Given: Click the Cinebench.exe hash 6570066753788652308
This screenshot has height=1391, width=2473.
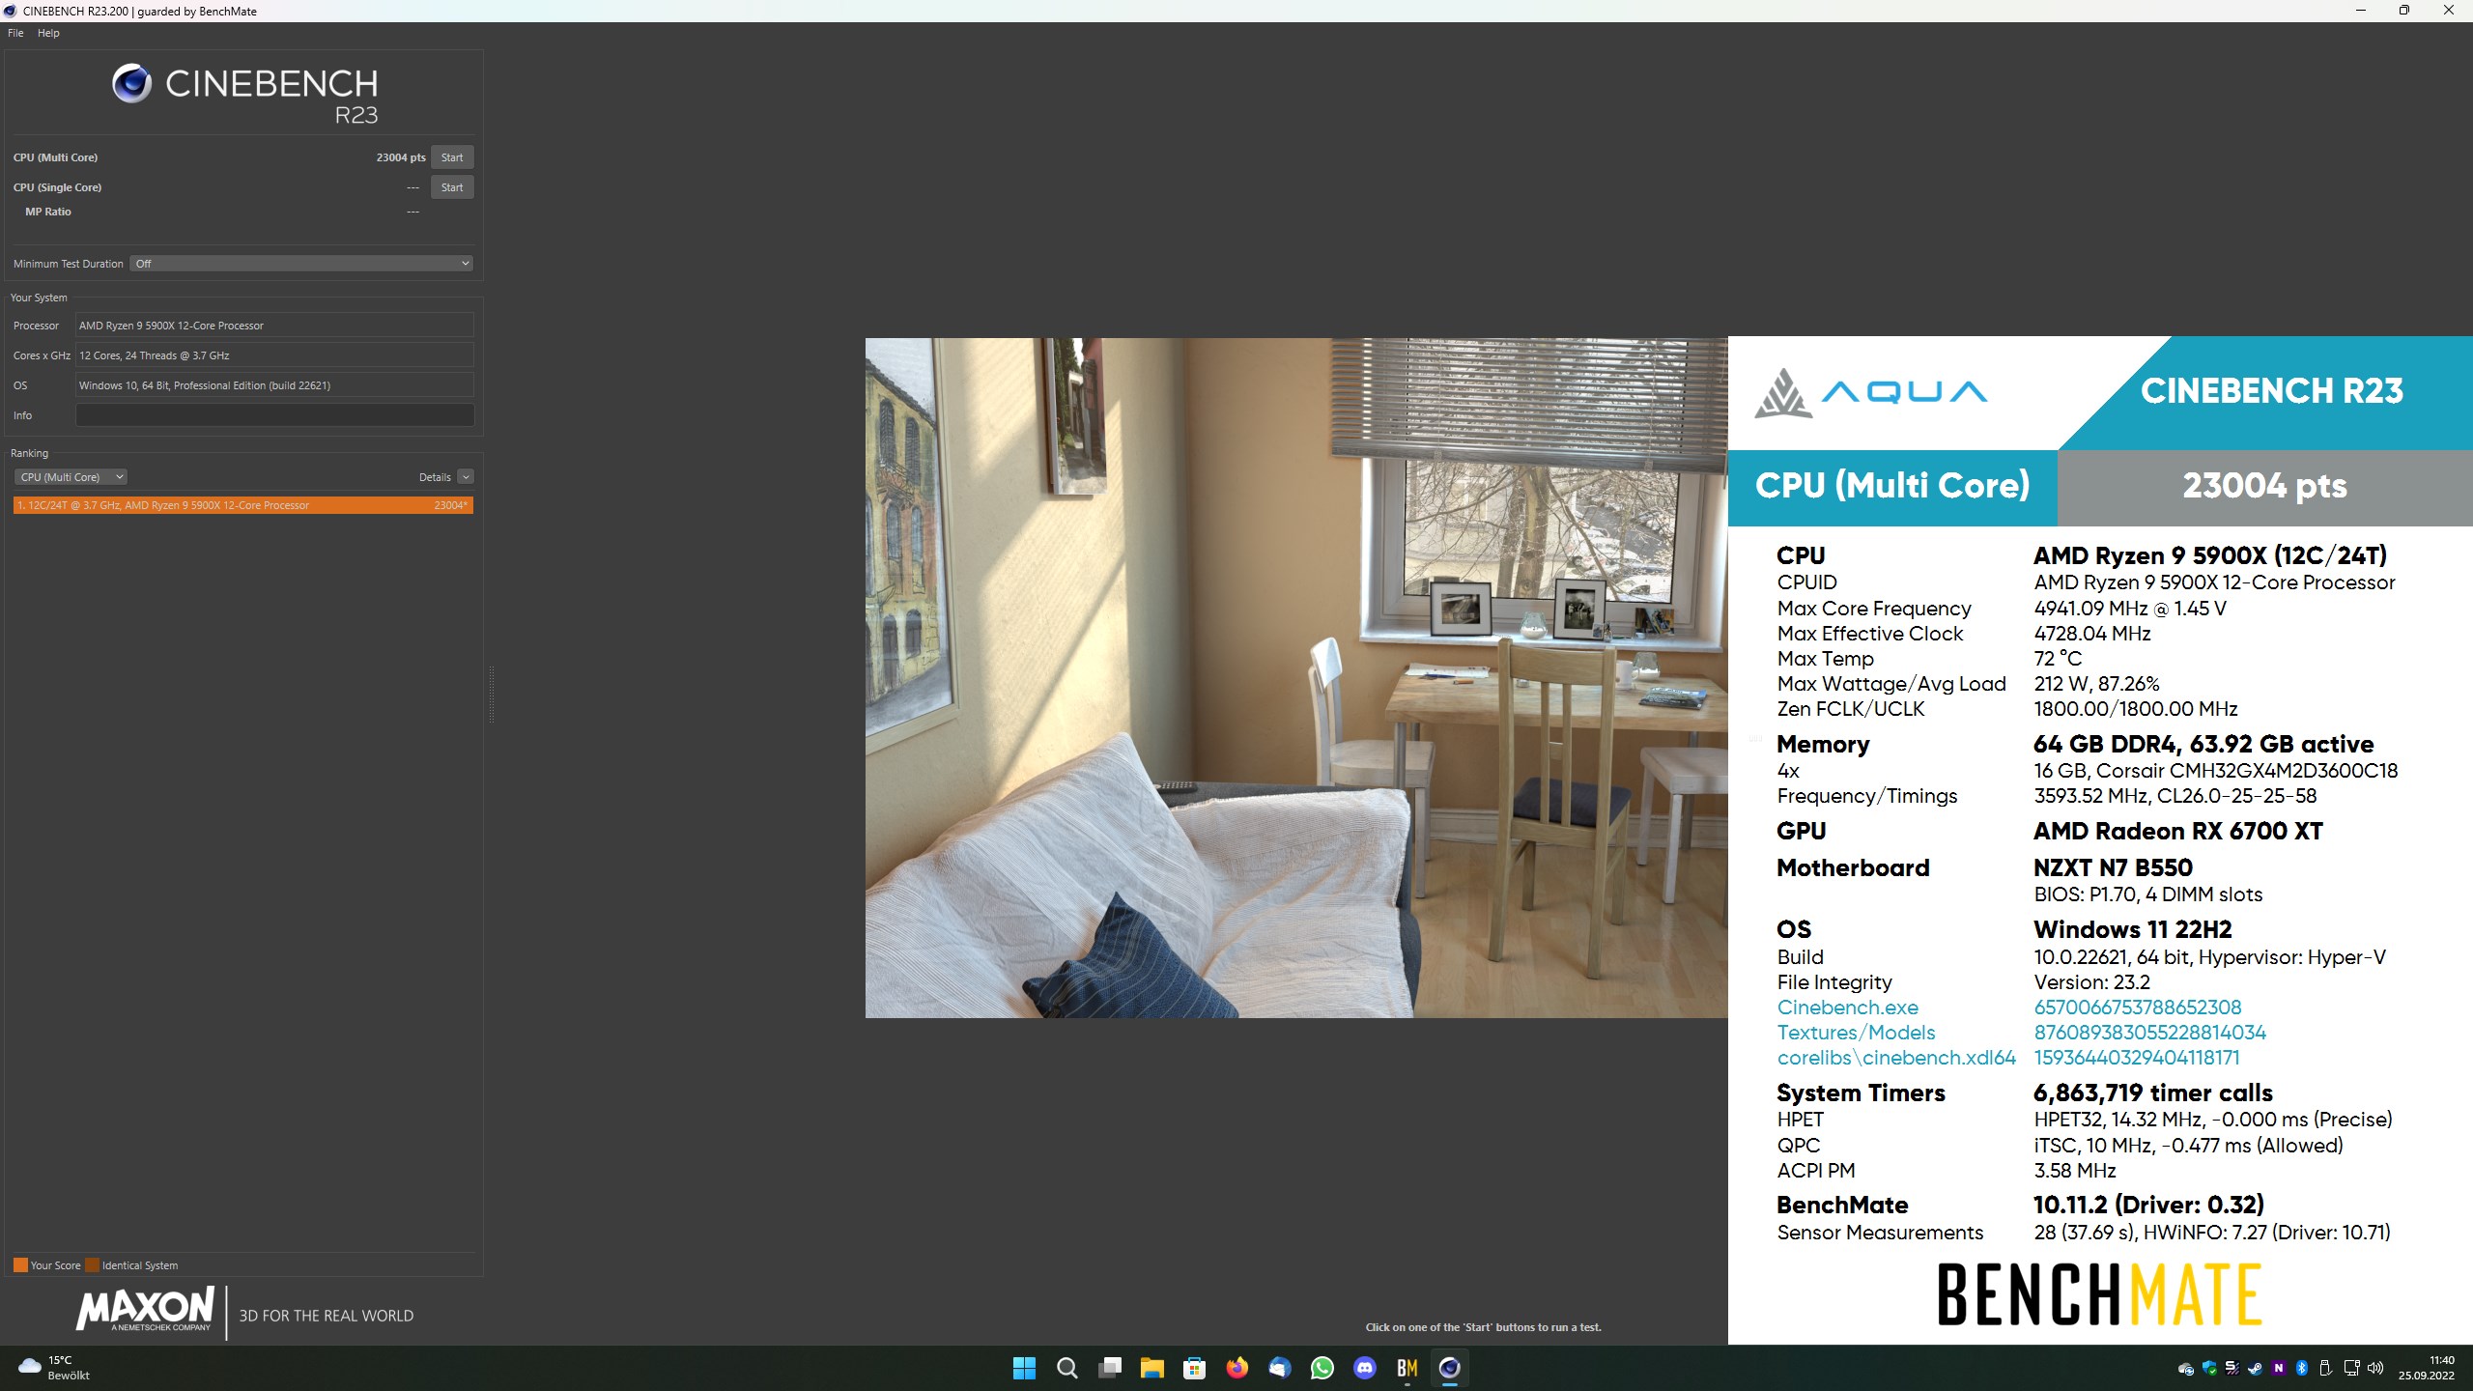Looking at the screenshot, I should point(2137,1008).
